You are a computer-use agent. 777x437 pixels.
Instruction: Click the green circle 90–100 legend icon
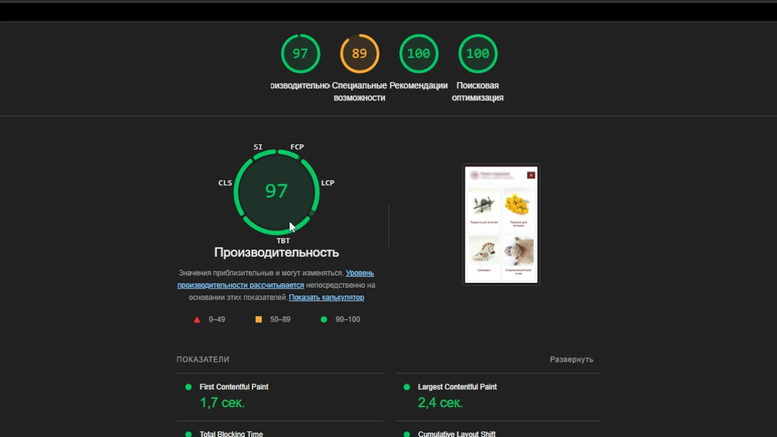[x=324, y=319]
